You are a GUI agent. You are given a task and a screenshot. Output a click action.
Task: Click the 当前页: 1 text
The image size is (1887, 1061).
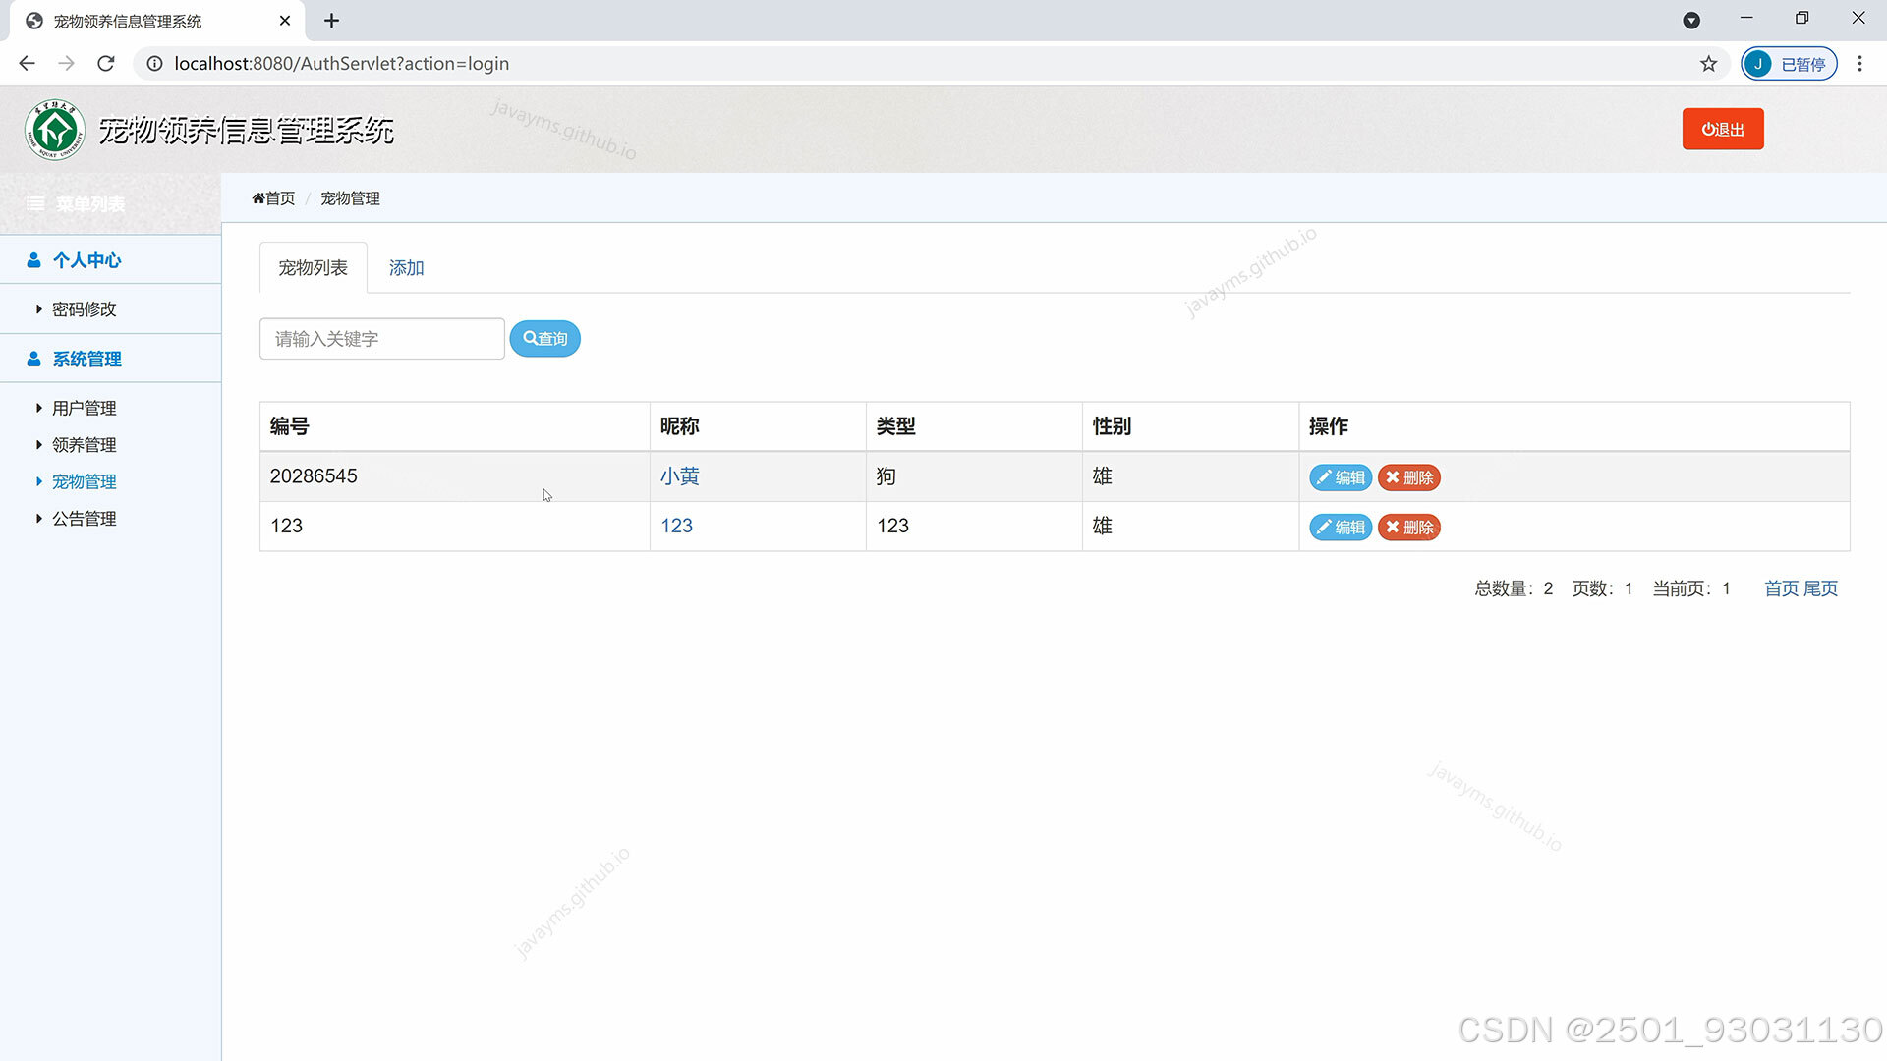coord(1691,588)
